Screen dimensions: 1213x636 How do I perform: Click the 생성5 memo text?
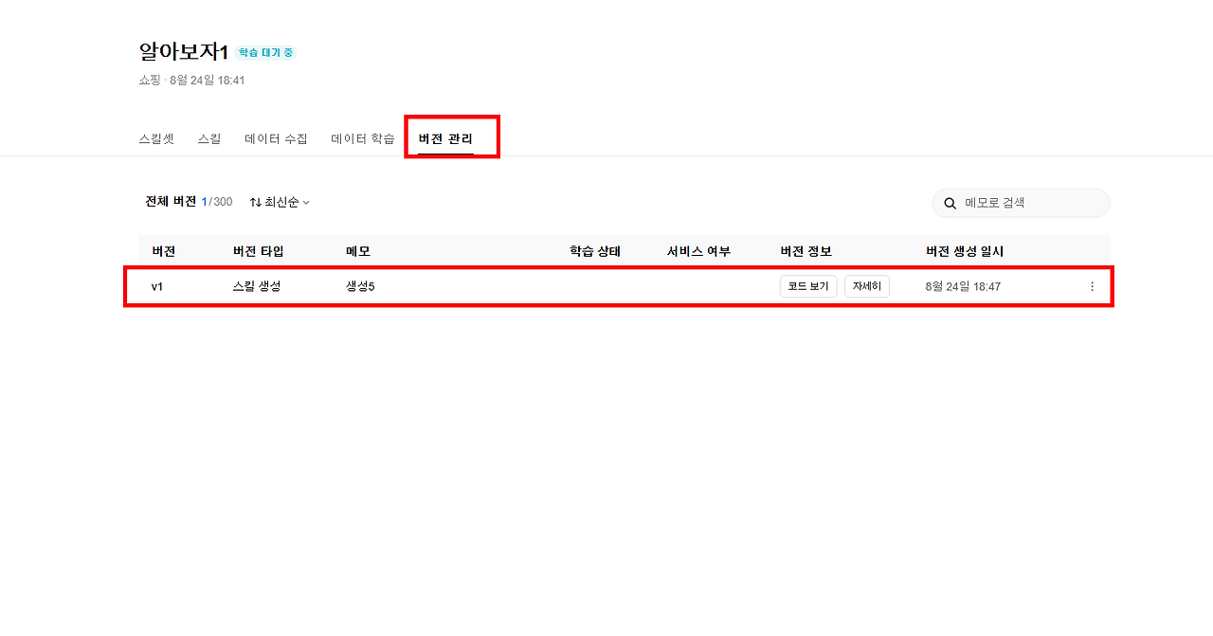(x=361, y=285)
